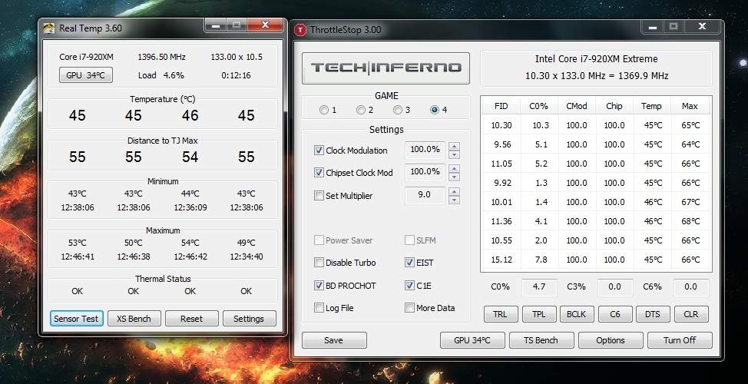Image resolution: width=748 pixels, height=384 pixels.
Task: Click the TRL button in ThrottleStop
Action: [x=501, y=314]
